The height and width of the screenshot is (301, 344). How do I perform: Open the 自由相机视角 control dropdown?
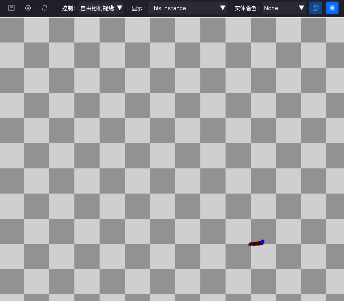tap(101, 8)
